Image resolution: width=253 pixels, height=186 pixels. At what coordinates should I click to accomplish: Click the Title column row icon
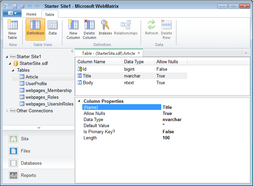[80, 76]
